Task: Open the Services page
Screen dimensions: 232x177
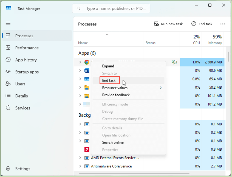Action: tap(37, 108)
